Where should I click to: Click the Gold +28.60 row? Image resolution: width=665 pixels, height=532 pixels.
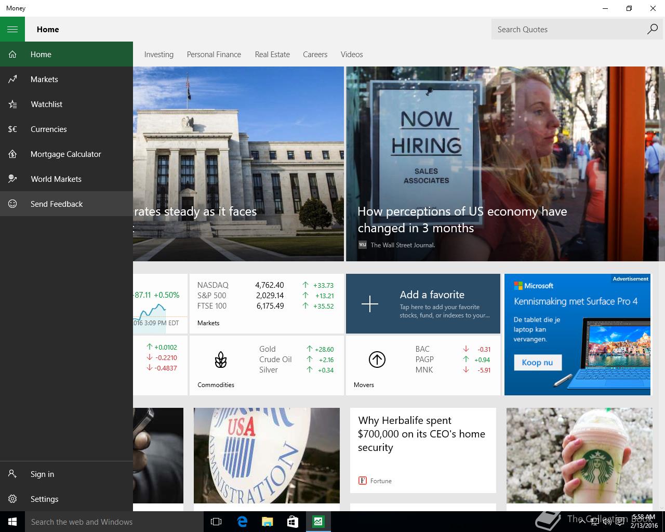point(297,349)
